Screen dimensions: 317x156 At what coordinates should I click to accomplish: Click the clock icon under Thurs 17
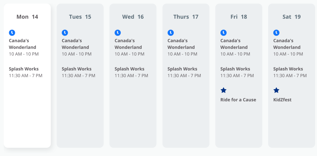pos(171,33)
